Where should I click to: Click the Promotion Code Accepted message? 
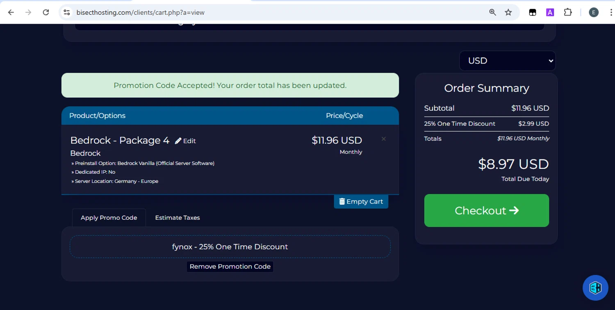pyautogui.click(x=230, y=85)
